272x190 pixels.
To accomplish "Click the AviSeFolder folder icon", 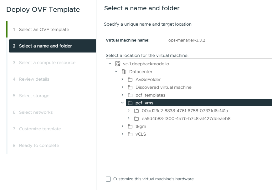I will [130, 80].
